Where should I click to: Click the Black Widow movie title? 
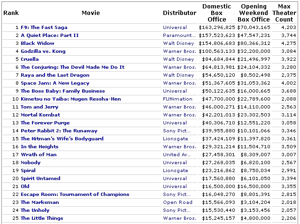coord(38,43)
